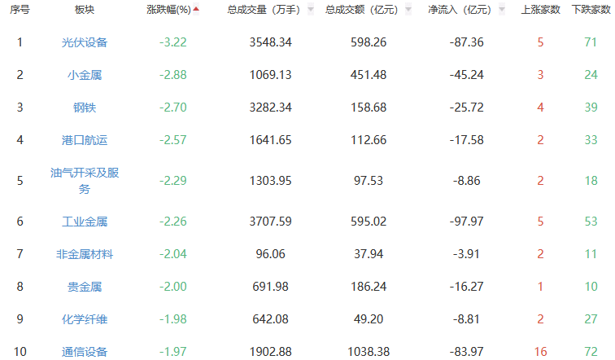
Task: Click sort arrow next to 净流入（亿元）
Action: 501,11
